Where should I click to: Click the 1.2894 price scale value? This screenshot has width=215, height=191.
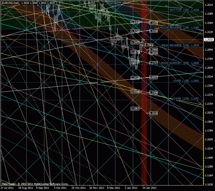click(x=209, y=50)
